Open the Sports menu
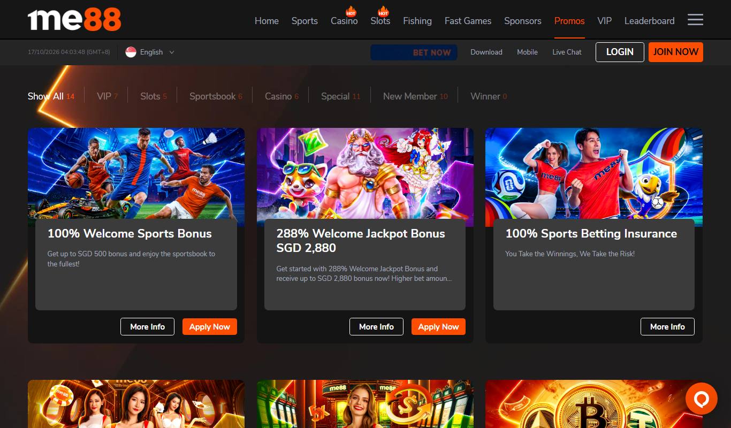731x428 pixels. 304,21
